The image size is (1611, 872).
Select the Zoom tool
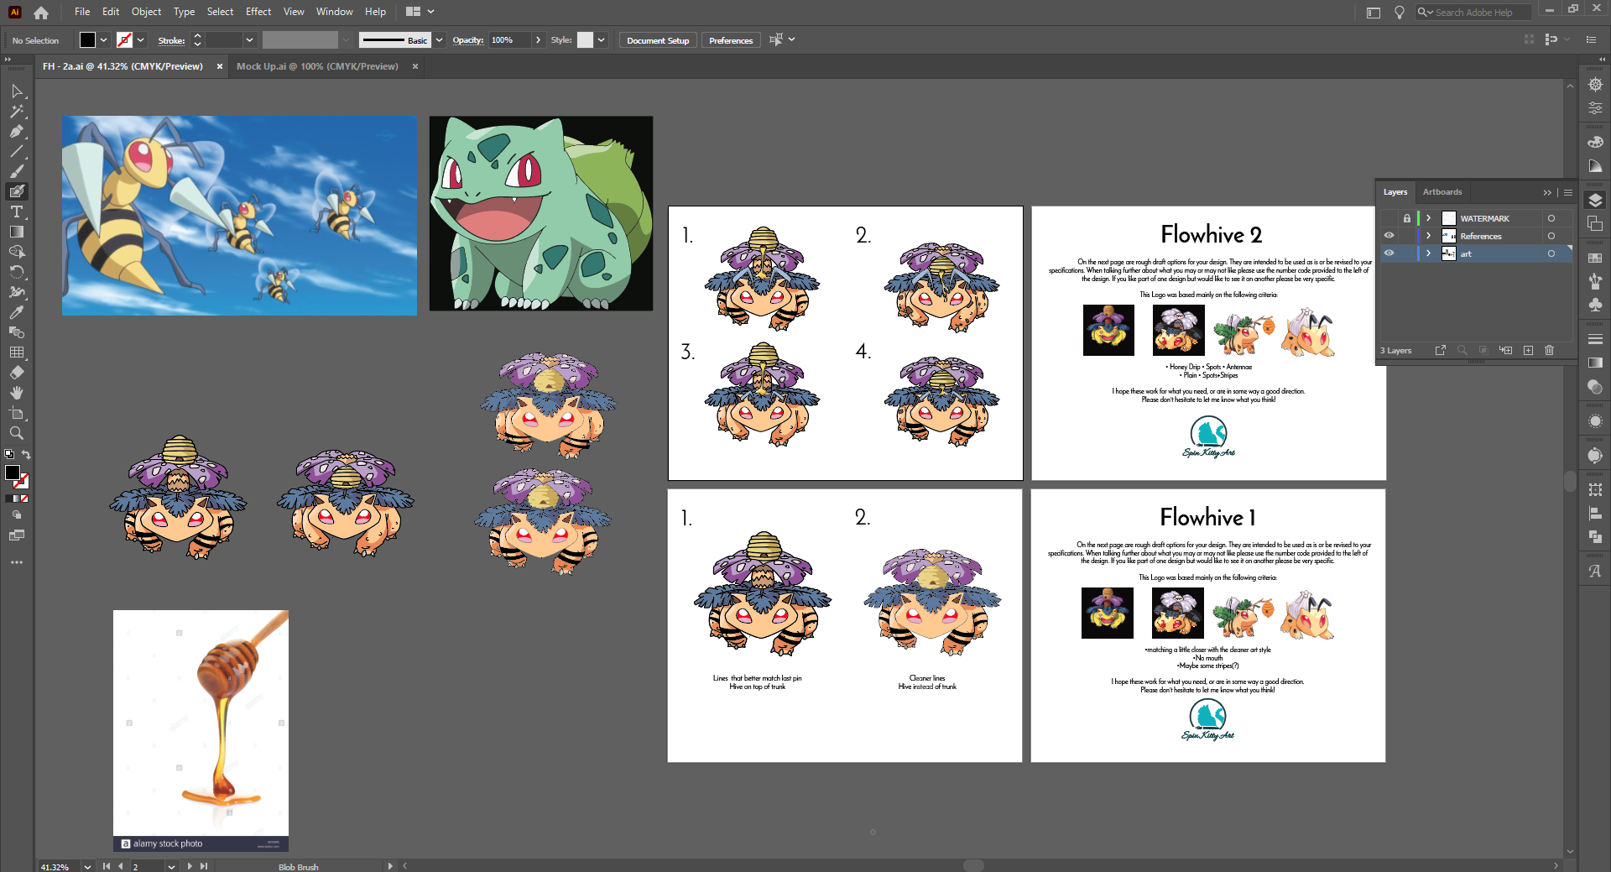pos(17,433)
